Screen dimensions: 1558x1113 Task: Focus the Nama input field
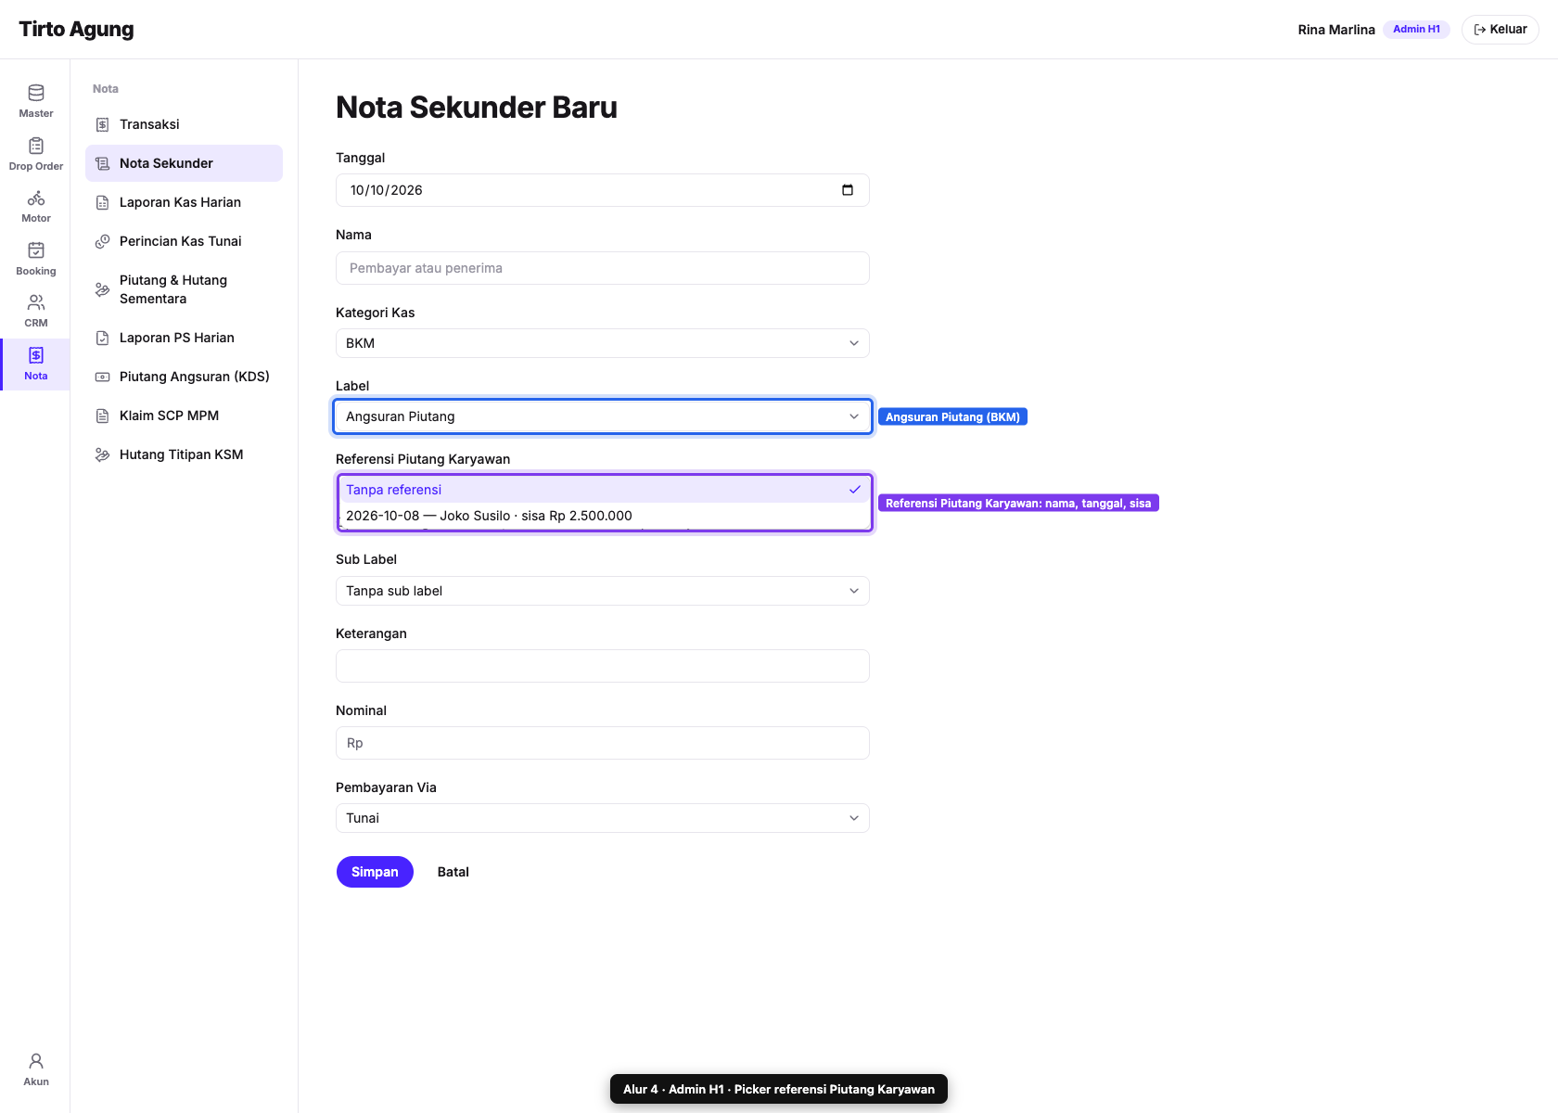[603, 268]
